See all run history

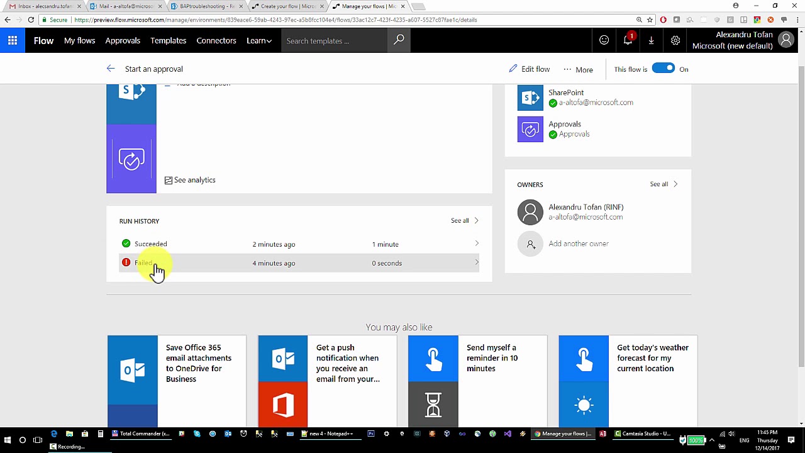(x=465, y=221)
